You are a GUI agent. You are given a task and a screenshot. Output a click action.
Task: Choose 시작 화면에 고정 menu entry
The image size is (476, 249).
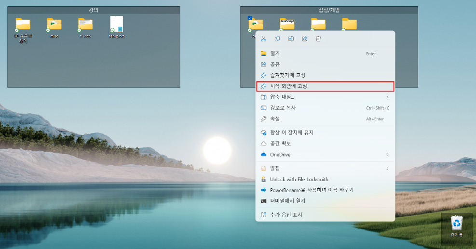(x=325, y=86)
